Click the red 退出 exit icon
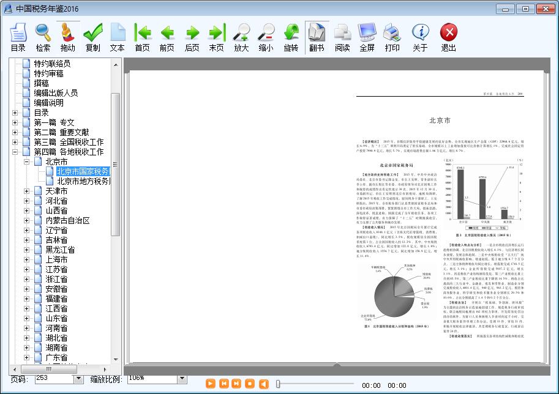 pyautogui.click(x=448, y=37)
